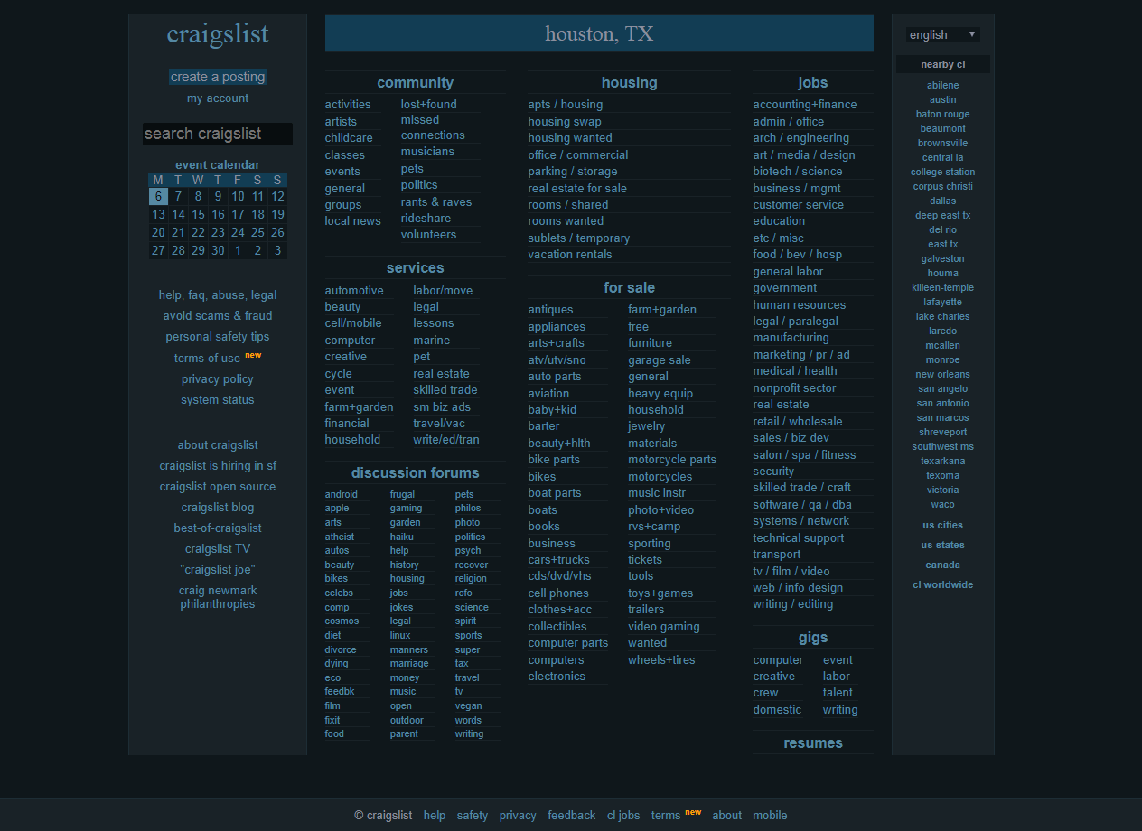
Task: Open avoid scams & fraud link
Action: coord(218,315)
